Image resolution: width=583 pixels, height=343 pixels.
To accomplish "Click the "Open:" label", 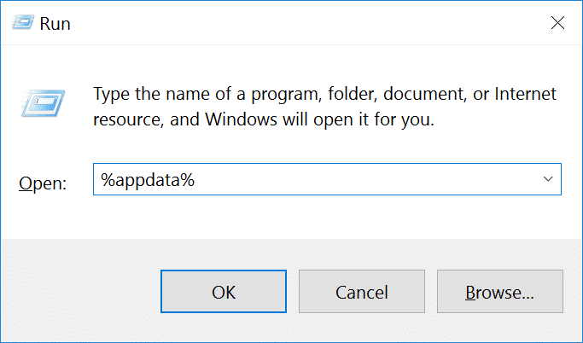I will 43,183.
